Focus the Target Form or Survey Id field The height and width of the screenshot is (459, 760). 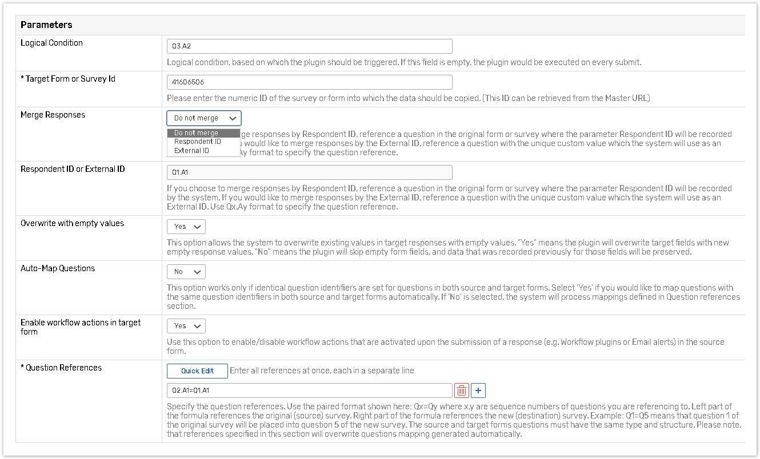pyautogui.click(x=309, y=82)
